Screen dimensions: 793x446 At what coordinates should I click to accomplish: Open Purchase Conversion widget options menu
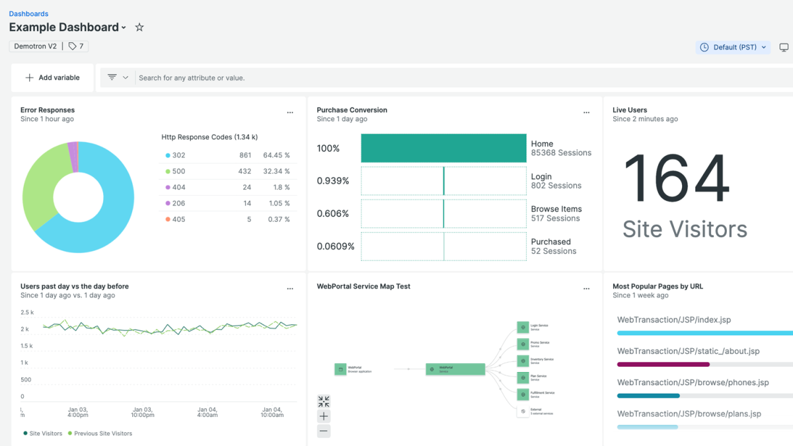pos(586,113)
